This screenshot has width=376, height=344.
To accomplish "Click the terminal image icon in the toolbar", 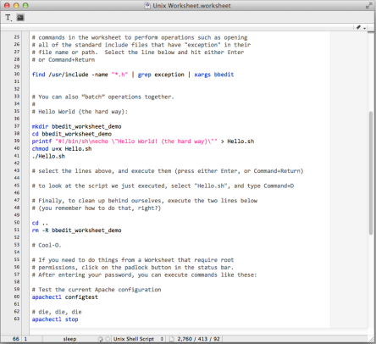I will coord(20,18).
